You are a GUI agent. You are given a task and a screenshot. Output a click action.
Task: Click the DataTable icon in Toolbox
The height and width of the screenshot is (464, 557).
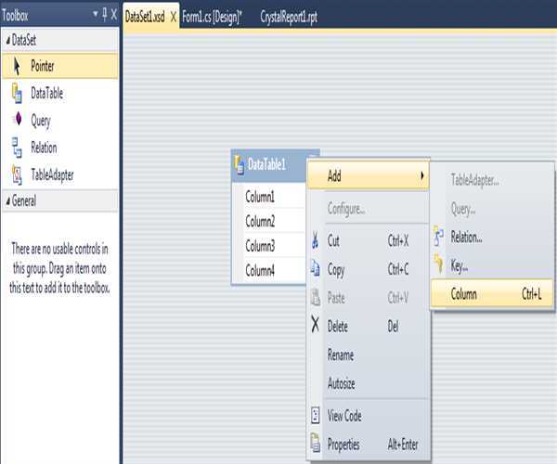tap(18, 94)
